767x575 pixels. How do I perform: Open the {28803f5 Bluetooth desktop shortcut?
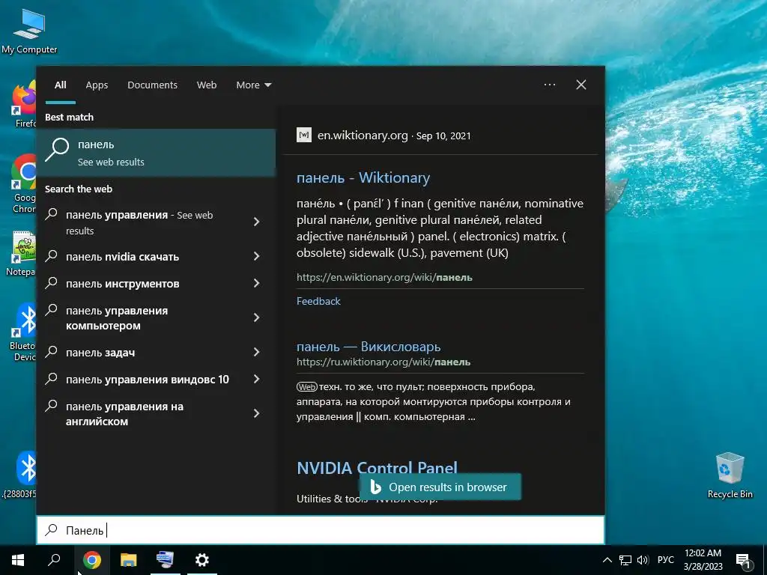19,474
